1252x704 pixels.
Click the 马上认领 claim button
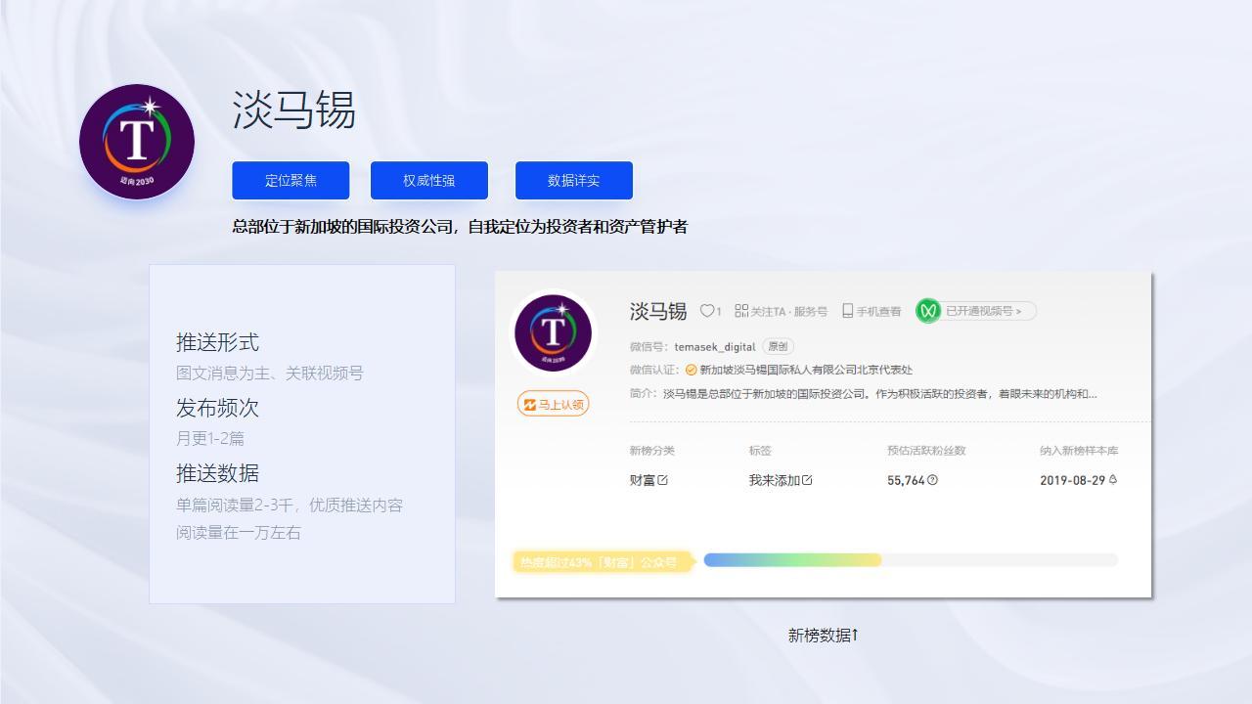click(x=554, y=404)
